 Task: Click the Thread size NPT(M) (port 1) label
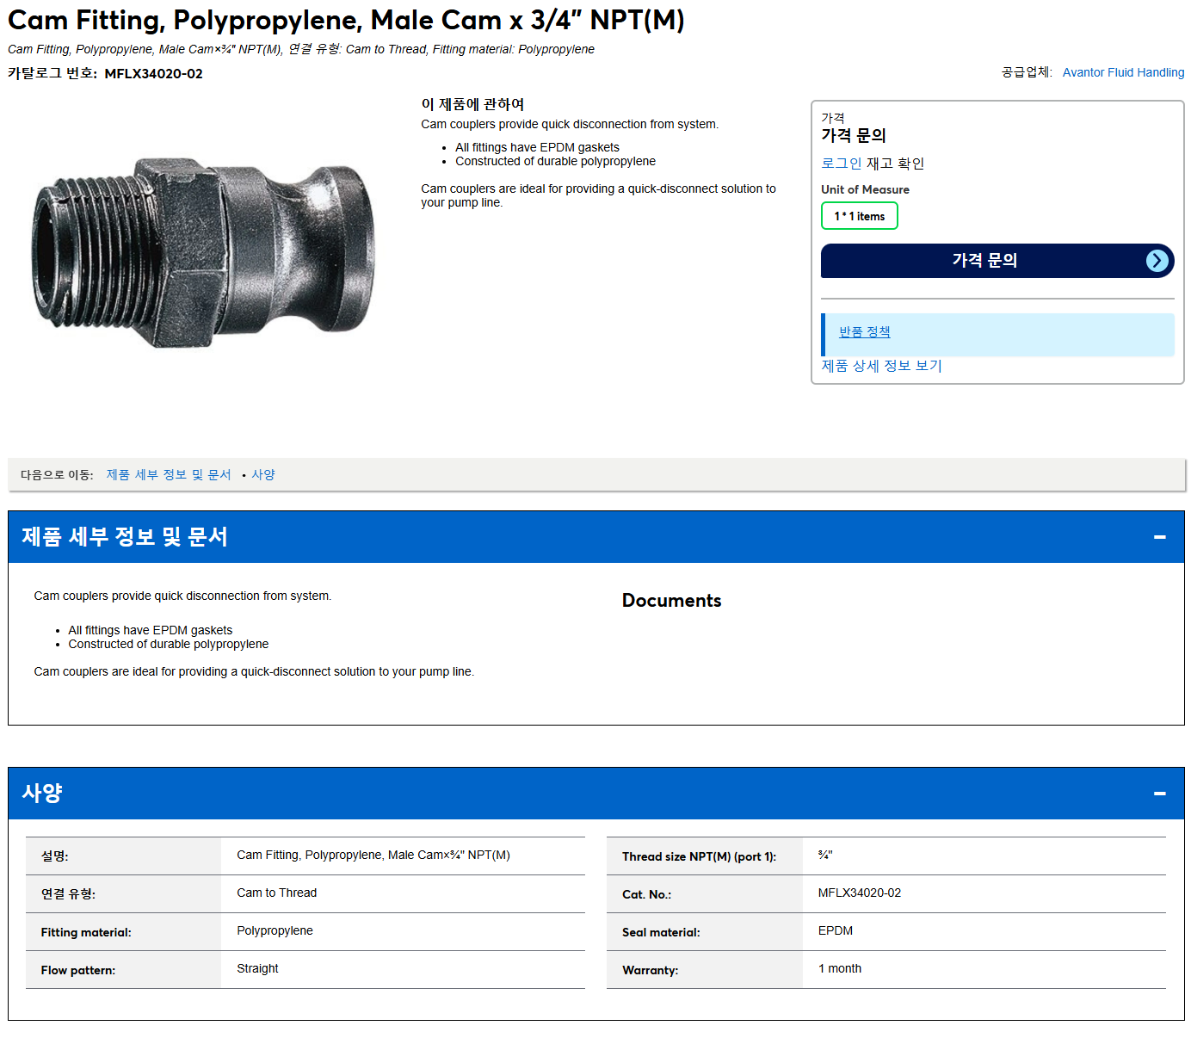tap(699, 856)
